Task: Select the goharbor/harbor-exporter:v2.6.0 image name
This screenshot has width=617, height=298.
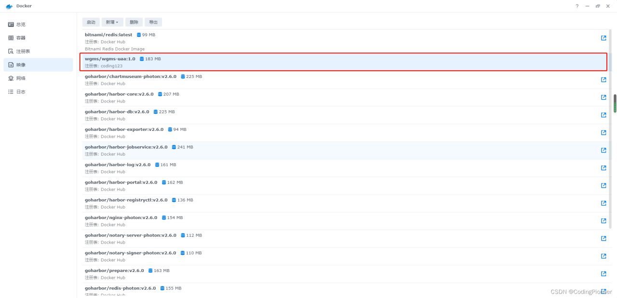Action: 124,130
